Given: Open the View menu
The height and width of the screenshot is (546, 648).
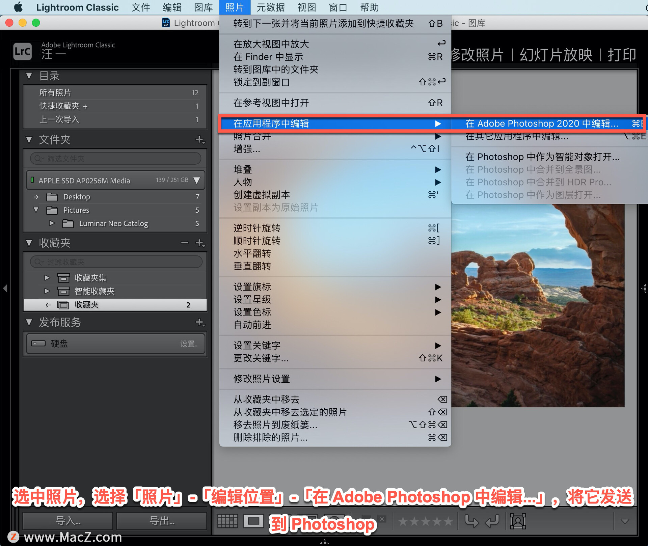Looking at the screenshot, I should pyautogui.click(x=306, y=7).
